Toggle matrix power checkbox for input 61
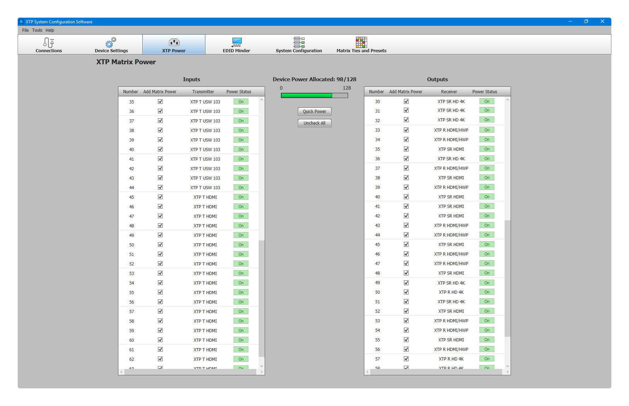 tap(160, 350)
